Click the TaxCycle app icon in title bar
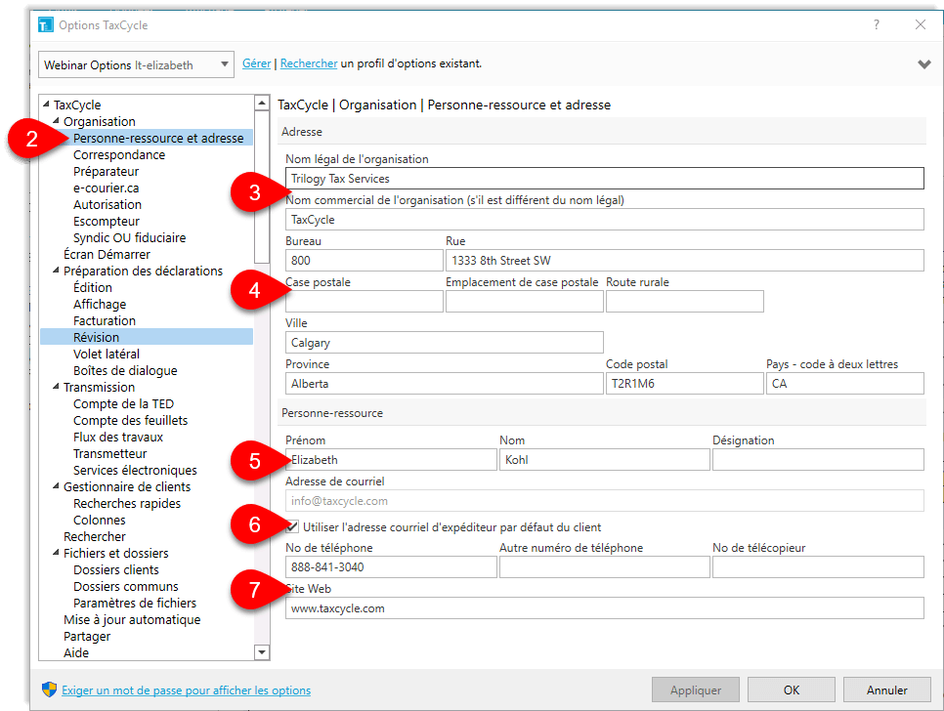The image size is (944, 711). point(46,24)
